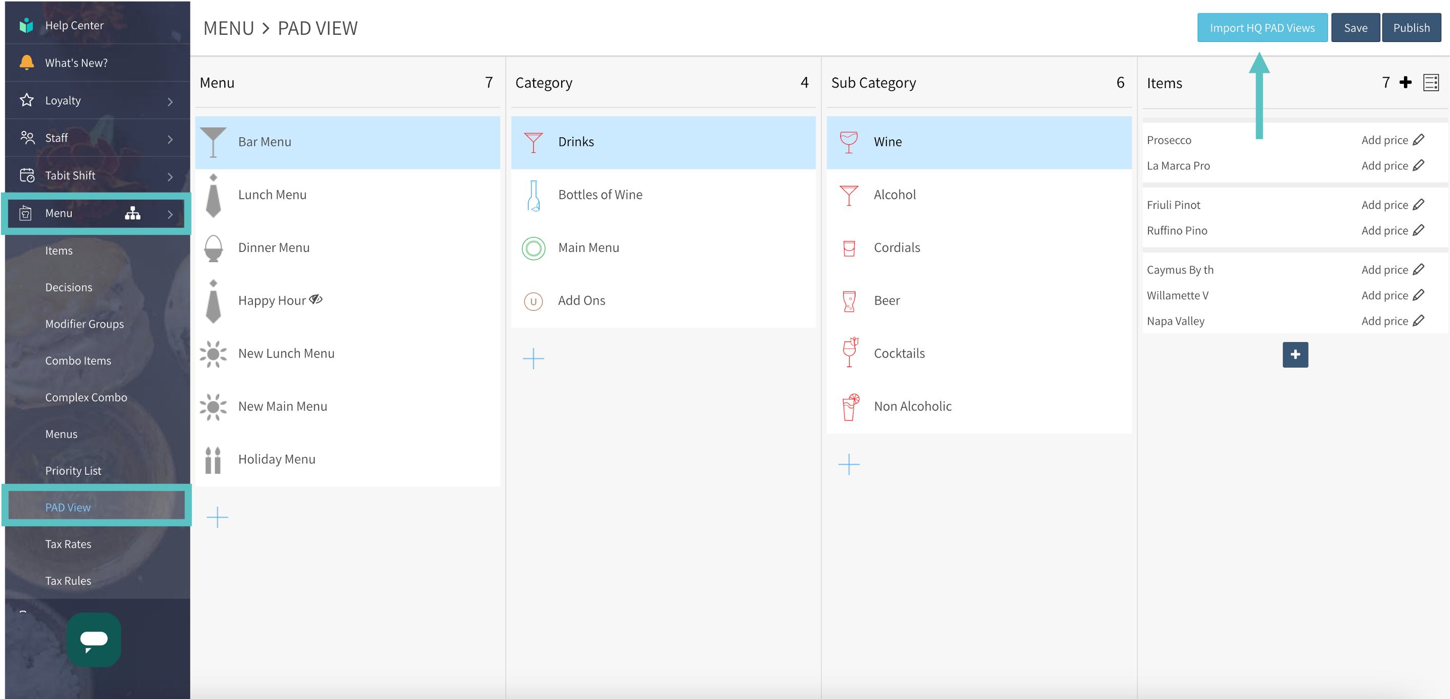1450x699 pixels.
Task: Select the Cocktails sub category
Action: coord(899,353)
